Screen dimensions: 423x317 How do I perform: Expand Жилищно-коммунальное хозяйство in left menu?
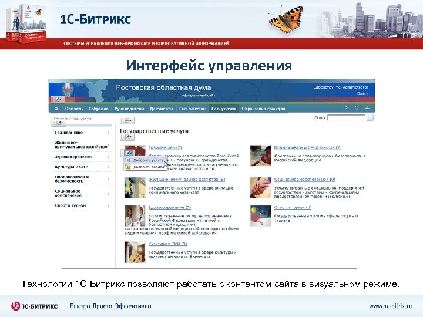click(109, 146)
